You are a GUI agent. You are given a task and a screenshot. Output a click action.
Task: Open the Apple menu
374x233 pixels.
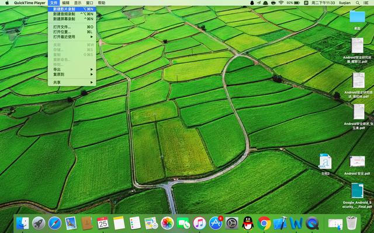pos(7,3)
